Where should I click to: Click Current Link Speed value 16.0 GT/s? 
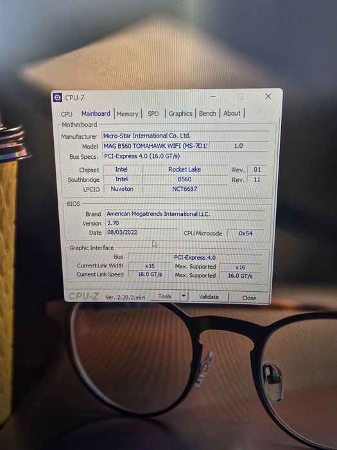click(150, 274)
